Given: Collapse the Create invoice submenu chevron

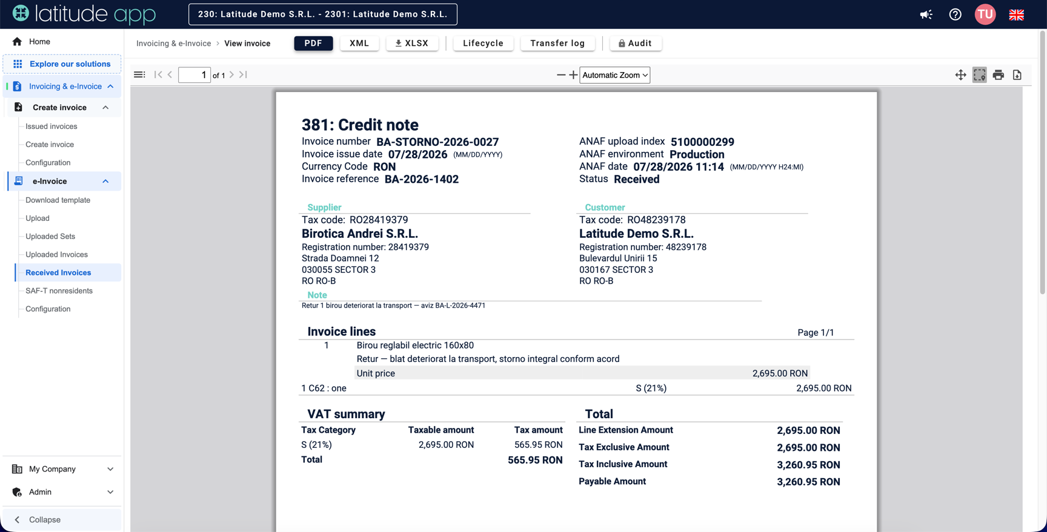Looking at the screenshot, I should (105, 108).
